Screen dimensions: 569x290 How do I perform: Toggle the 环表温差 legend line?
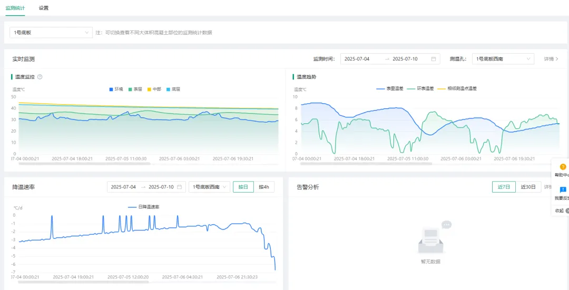coord(420,88)
